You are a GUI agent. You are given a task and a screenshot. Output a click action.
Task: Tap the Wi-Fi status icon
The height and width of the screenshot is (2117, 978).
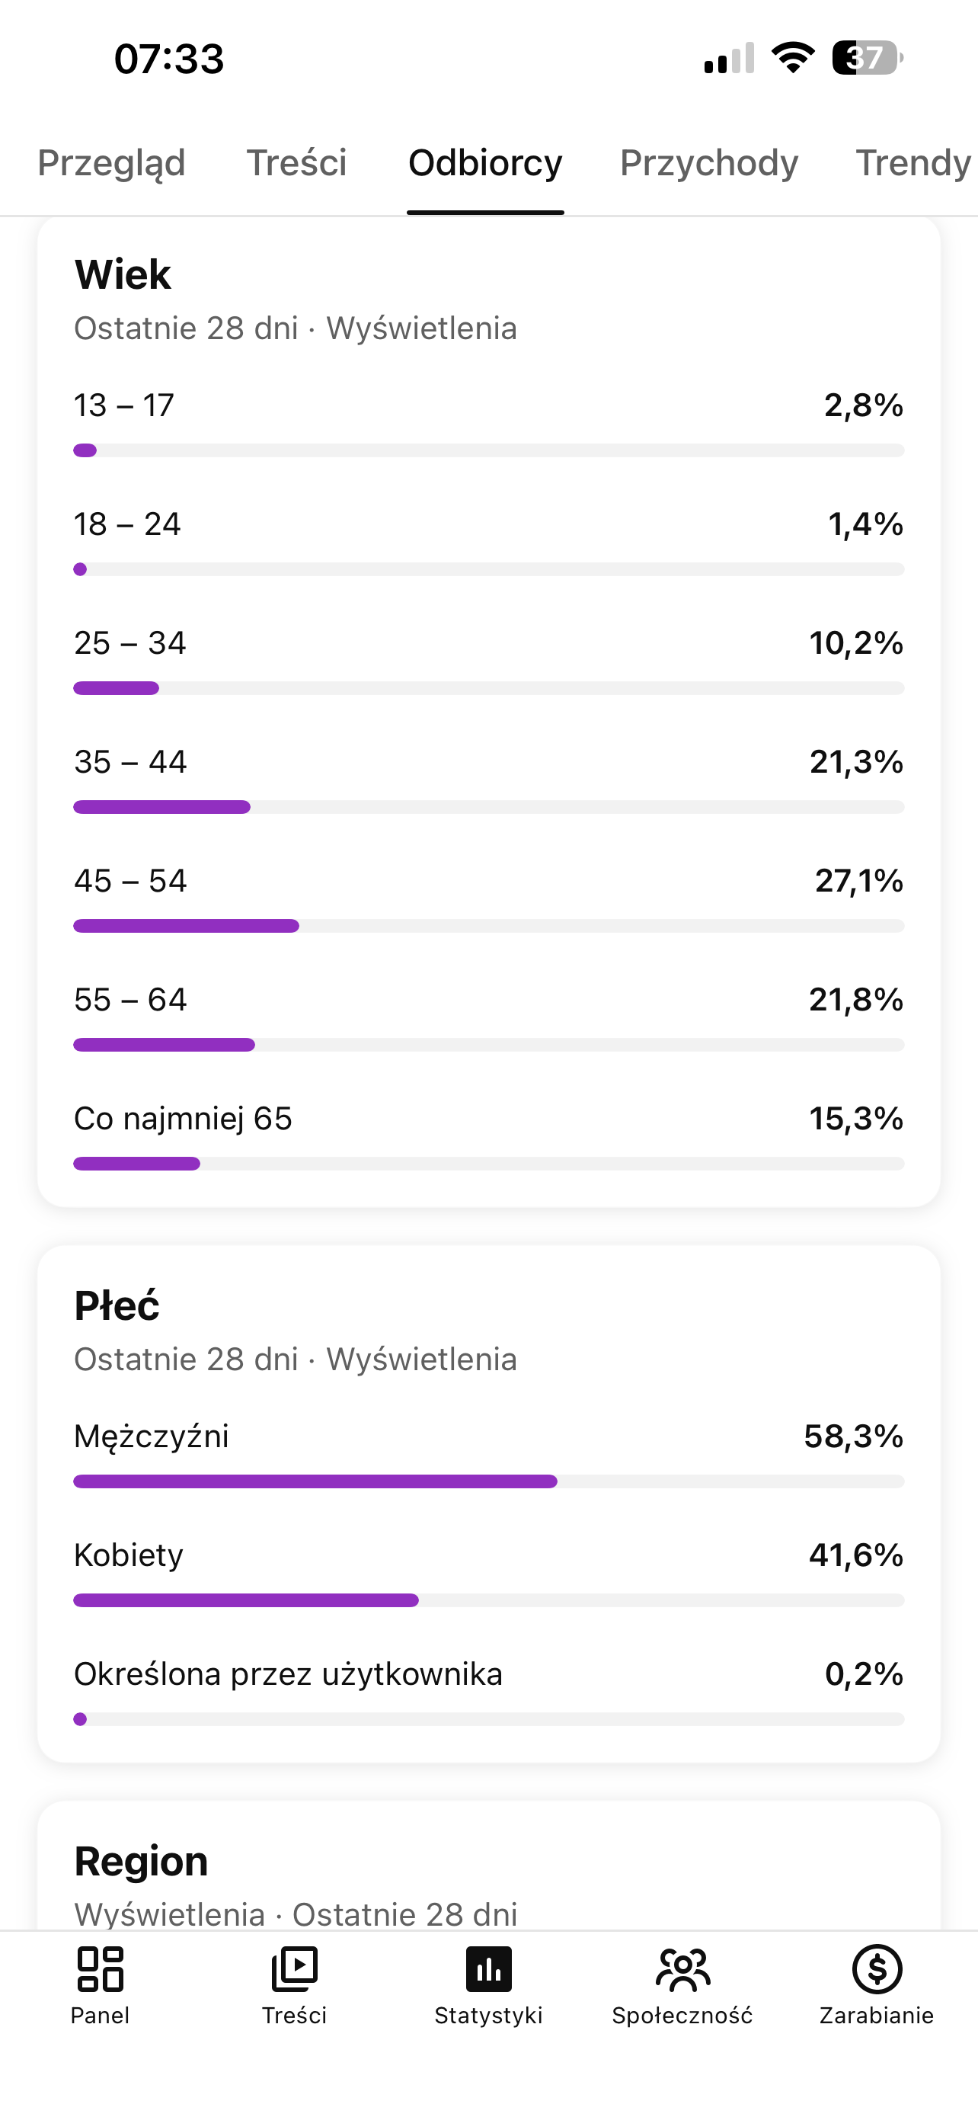pyautogui.click(x=792, y=57)
